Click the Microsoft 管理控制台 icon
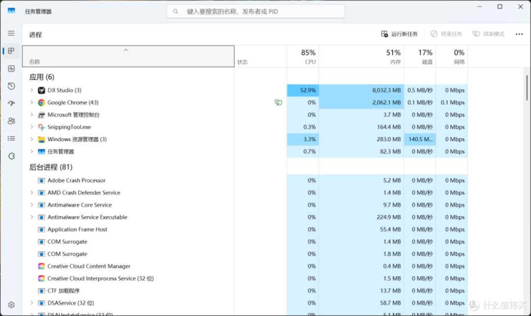Viewport: 531px width, 316px height. (41, 115)
